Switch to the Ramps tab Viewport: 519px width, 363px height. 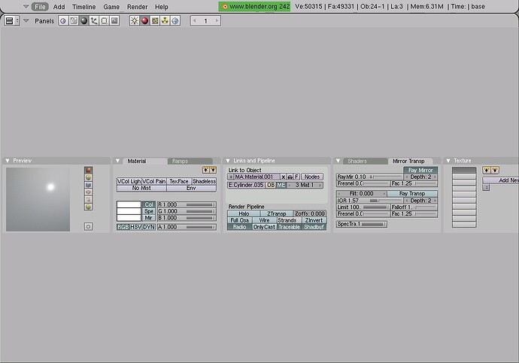(190, 161)
